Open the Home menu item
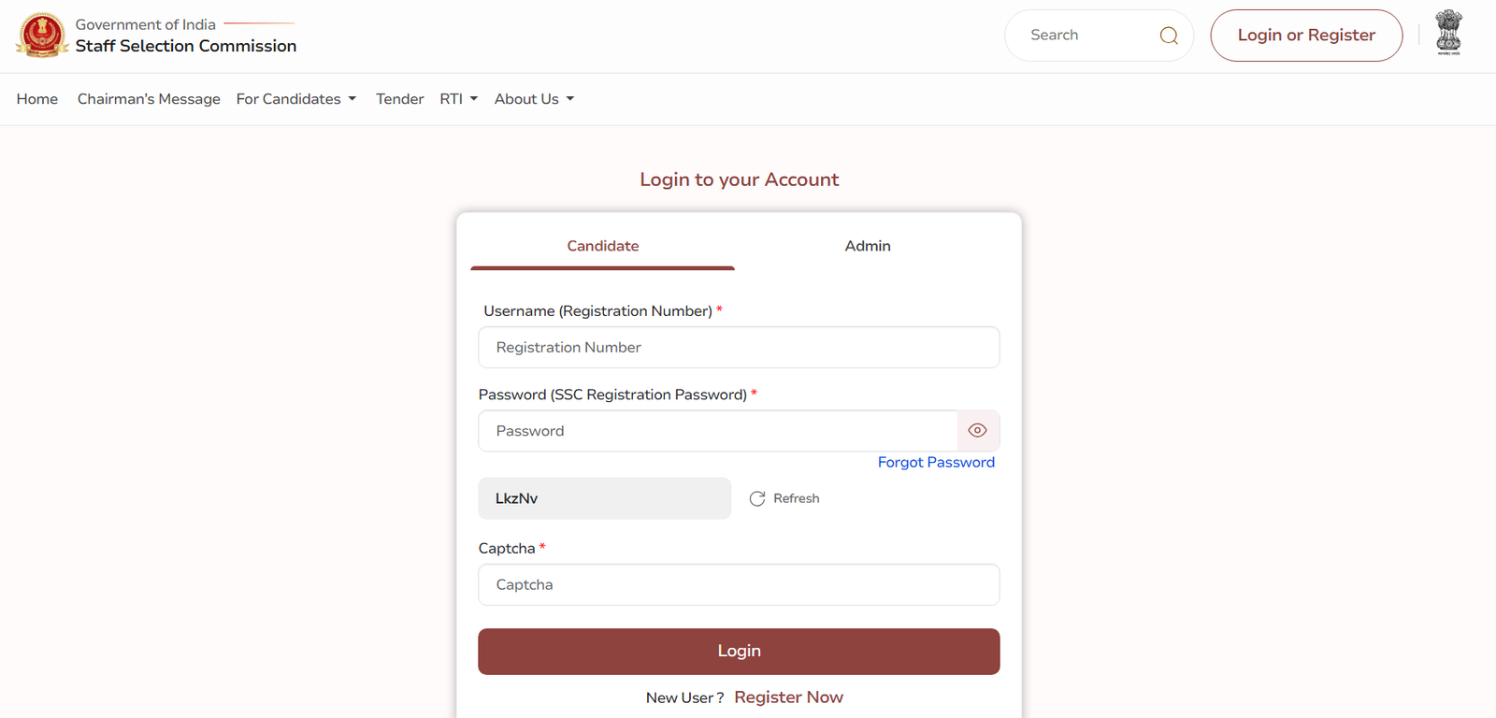This screenshot has height=718, width=1496. (36, 98)
